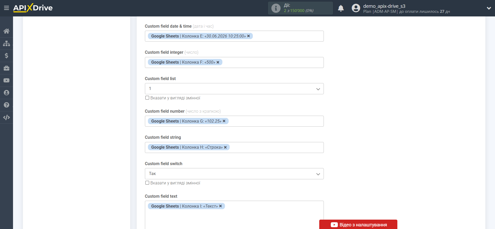
Task: Open the Custom field switch dropdown
Action: click(x=234, y=174)
